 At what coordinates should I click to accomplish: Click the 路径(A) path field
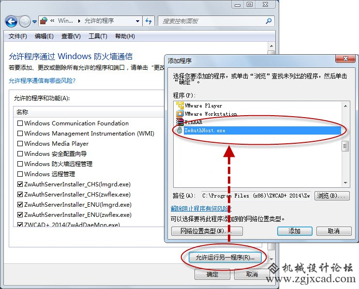point(256,196)
